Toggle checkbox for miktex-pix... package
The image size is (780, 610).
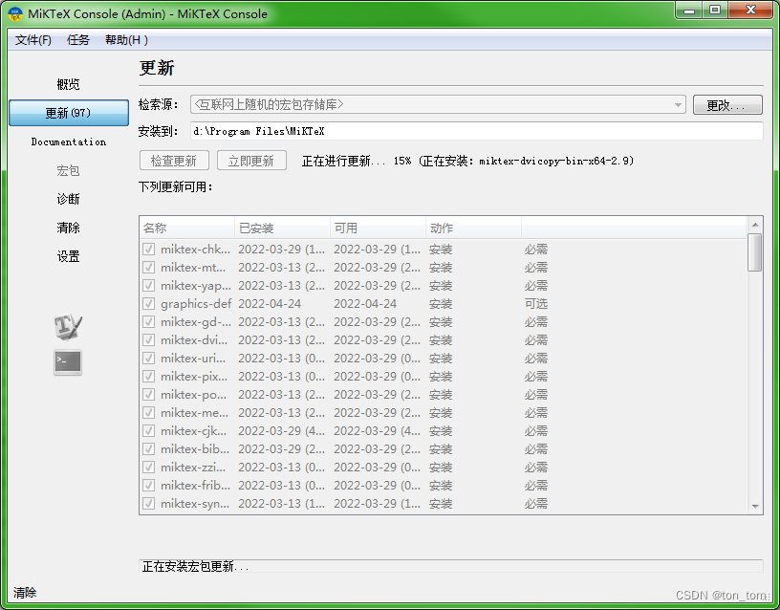click(x=149, y=376)
